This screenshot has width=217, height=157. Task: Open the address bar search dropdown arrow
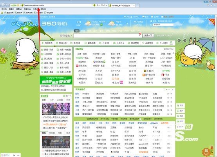[x=99, y=5]
